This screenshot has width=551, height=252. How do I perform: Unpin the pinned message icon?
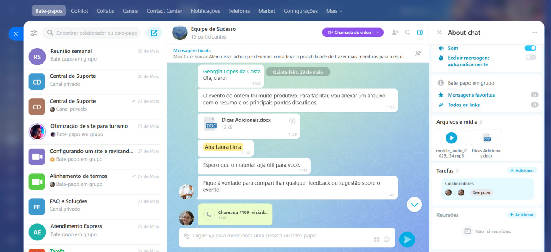pyautogui.click(x=418, y=53)
